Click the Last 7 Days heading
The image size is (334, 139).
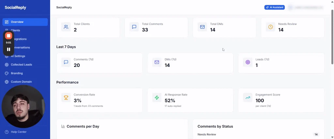coord(66,47)
